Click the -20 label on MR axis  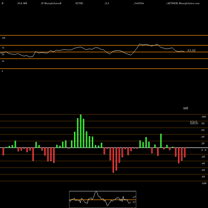(x=203, y=157)
